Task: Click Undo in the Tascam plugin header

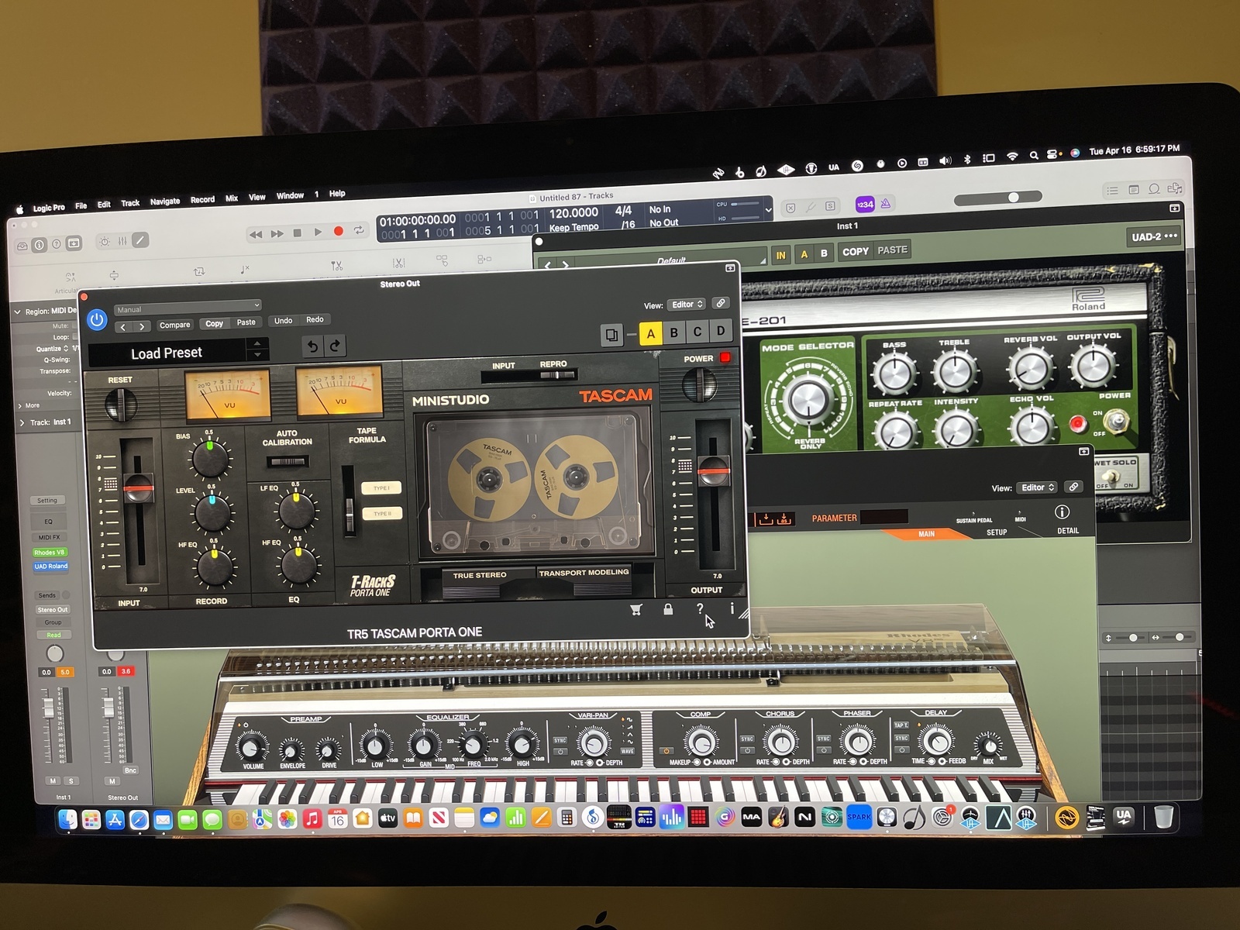Action: 284,320
